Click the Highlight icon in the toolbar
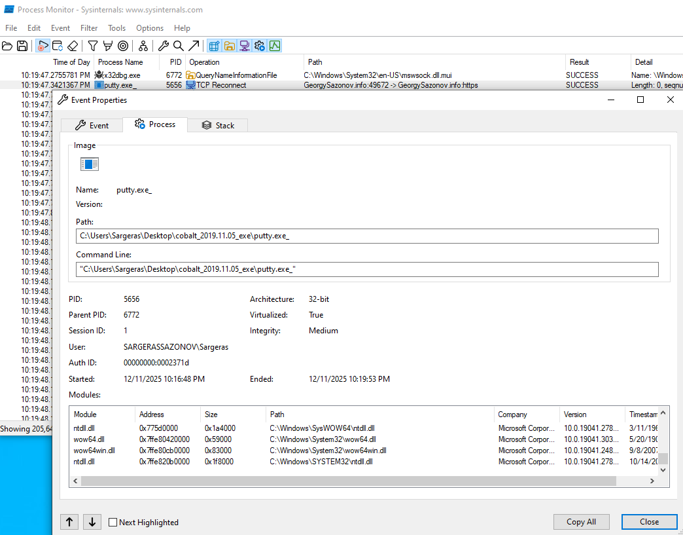Image resolution: width=683 pixels, height=535 pixels. (x=107, y=45)
